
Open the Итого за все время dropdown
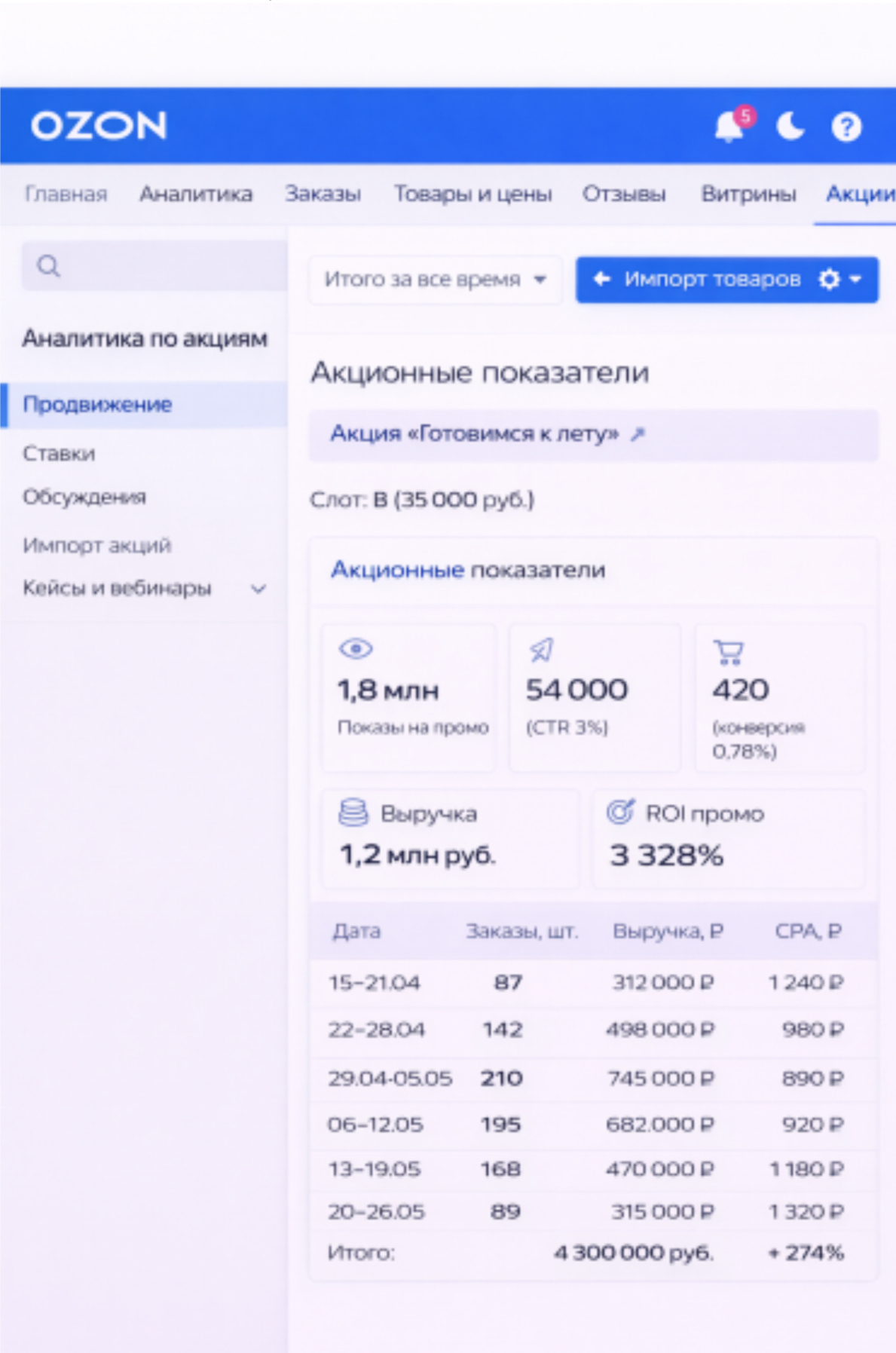(x=435, y=280)
